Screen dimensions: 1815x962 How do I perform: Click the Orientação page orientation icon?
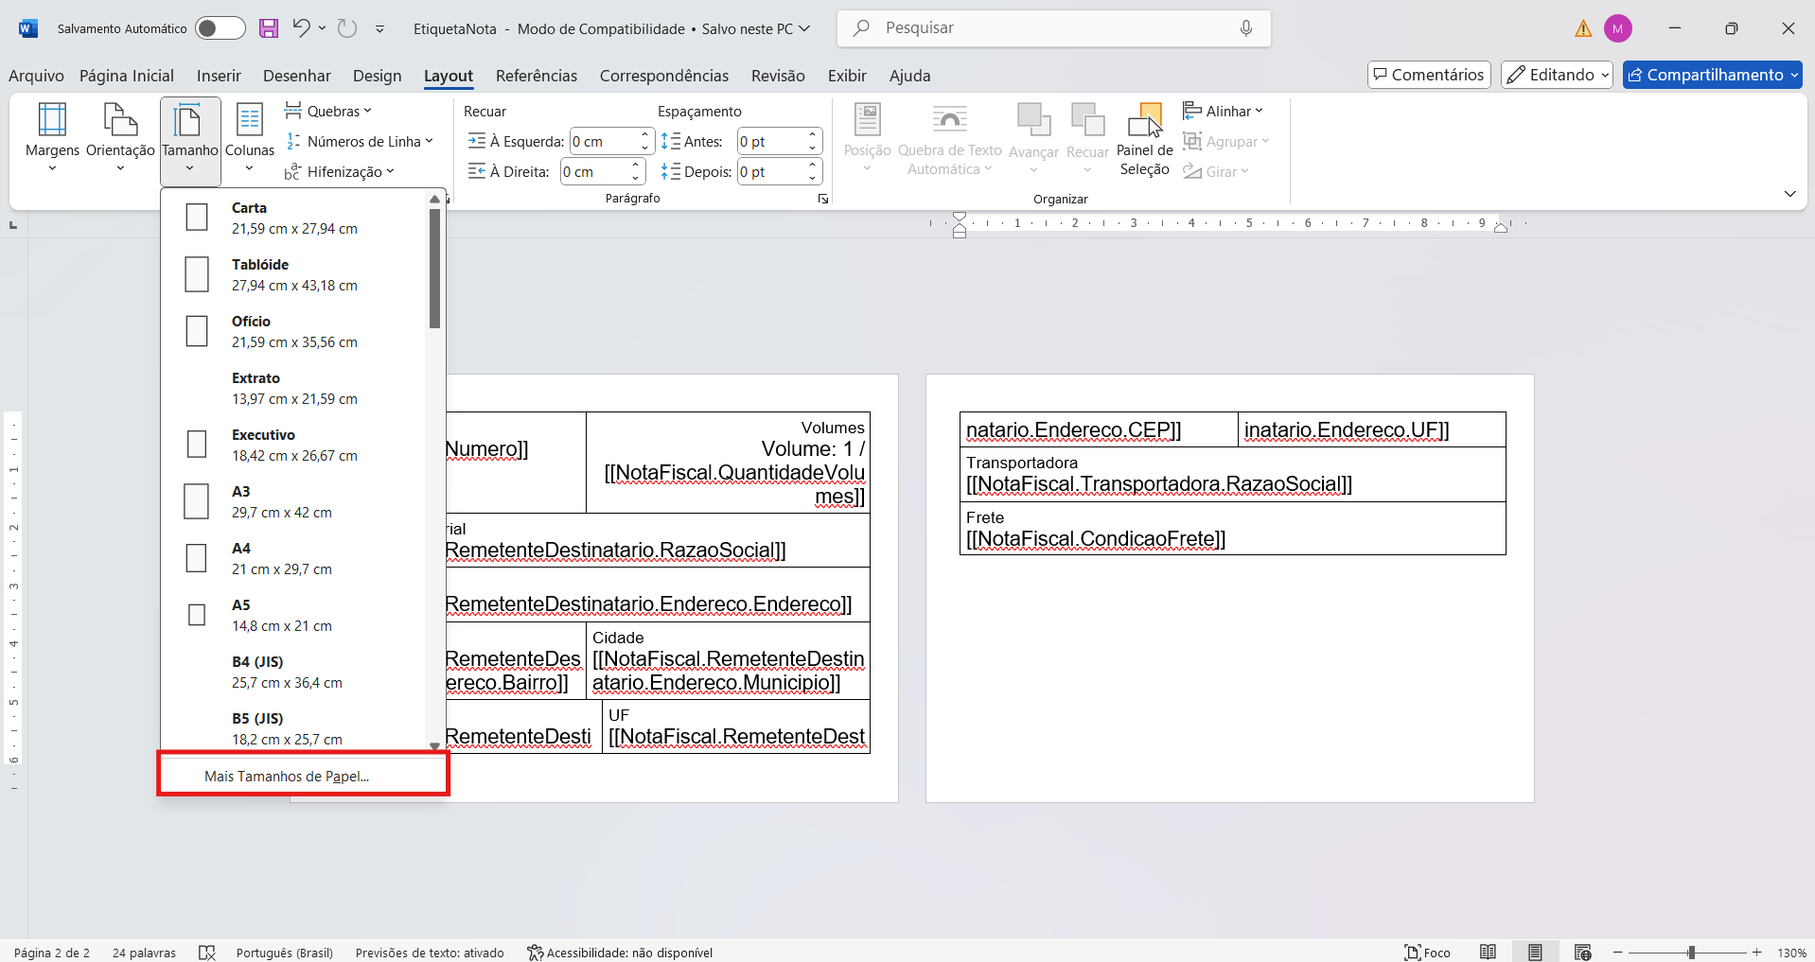[x=120, y=121]
